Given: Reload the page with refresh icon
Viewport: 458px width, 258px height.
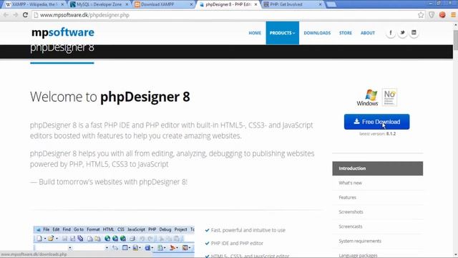Looking at the screenshot, I should [26, 15].
